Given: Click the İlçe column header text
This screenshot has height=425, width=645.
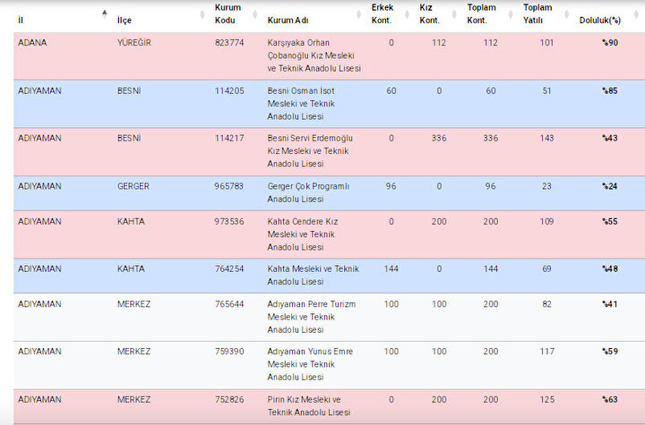Looking at the screenshot, I should (x=125, y=21).
